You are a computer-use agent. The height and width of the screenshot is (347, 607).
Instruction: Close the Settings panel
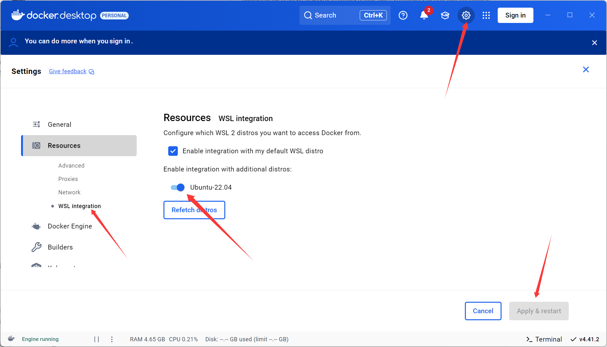tap(586, 69)
